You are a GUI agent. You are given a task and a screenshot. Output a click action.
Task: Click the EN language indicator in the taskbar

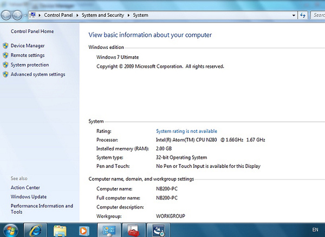point(315,229)
